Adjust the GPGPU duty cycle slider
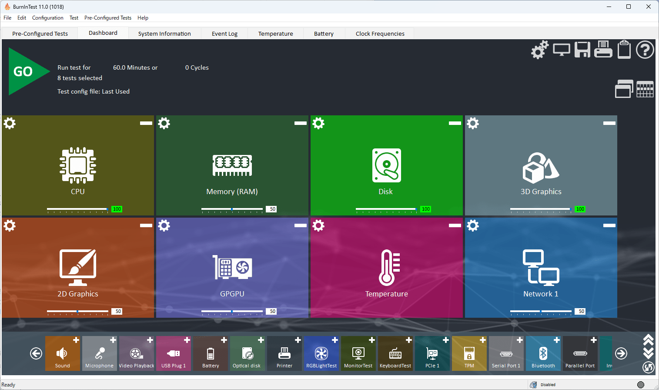 click(x=232, y=311)
